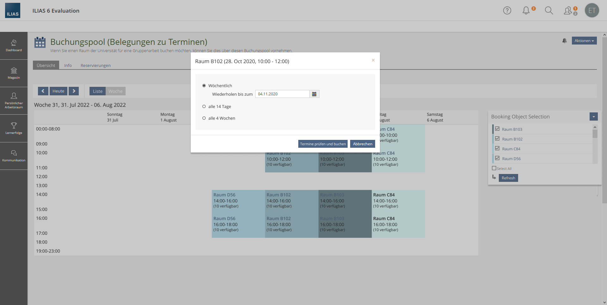
Task: Open Lernerfolge trophy icon
Action: point(14,128)
